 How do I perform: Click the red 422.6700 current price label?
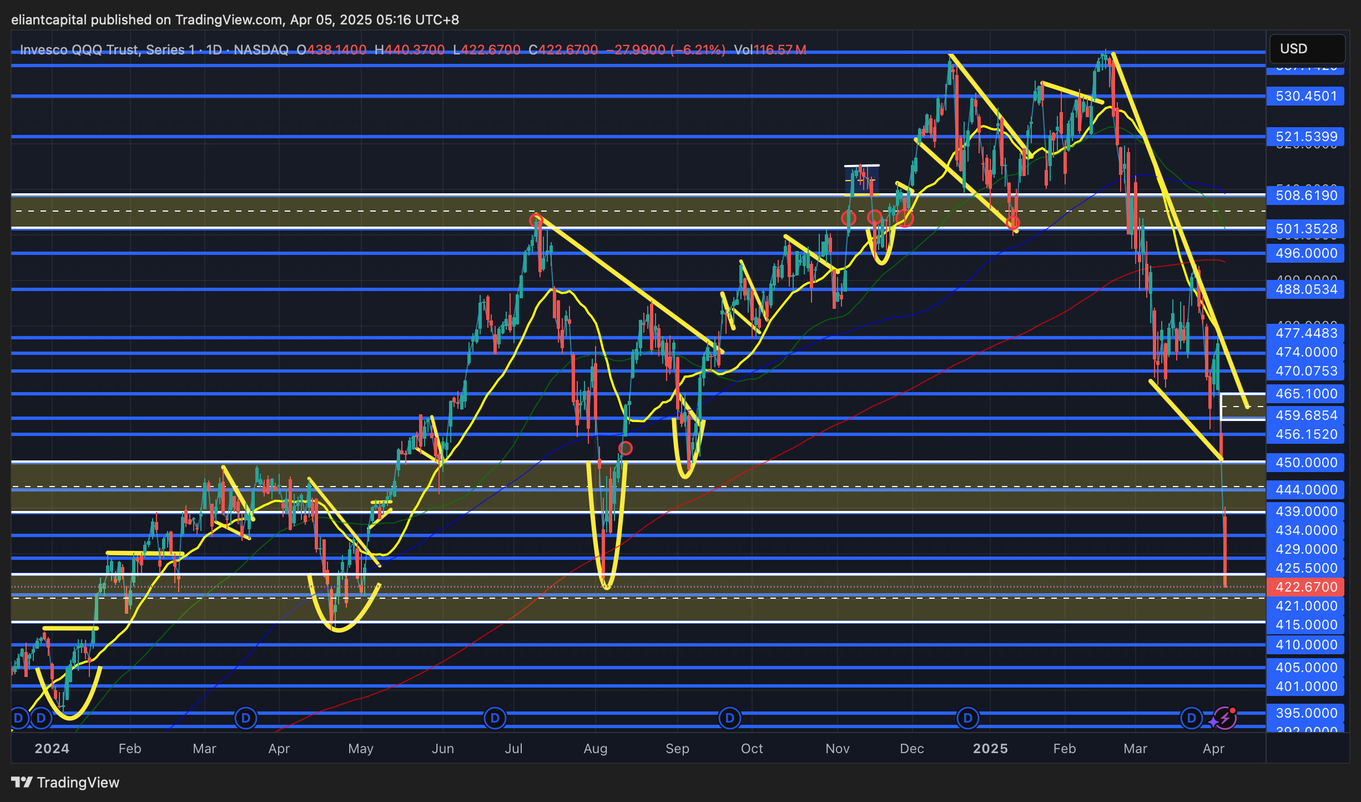(x=1305, y=587)
